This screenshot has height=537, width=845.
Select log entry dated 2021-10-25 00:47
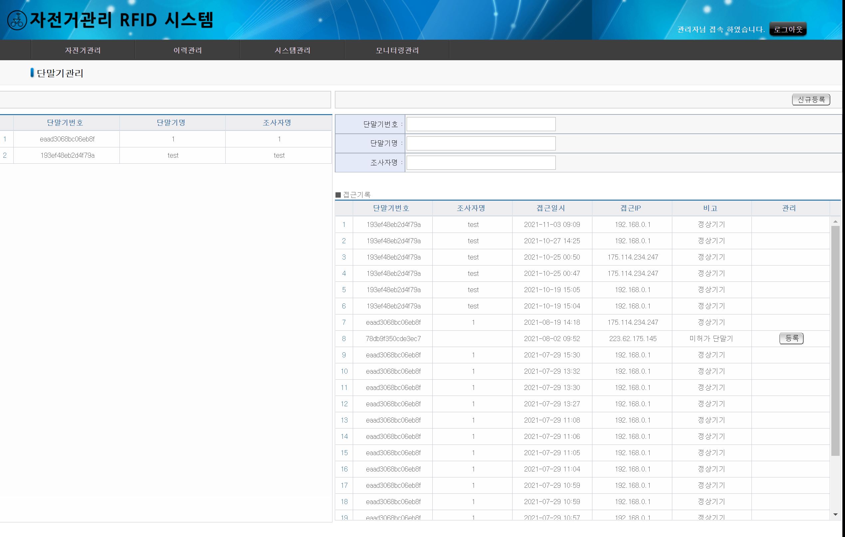point(582,273)
